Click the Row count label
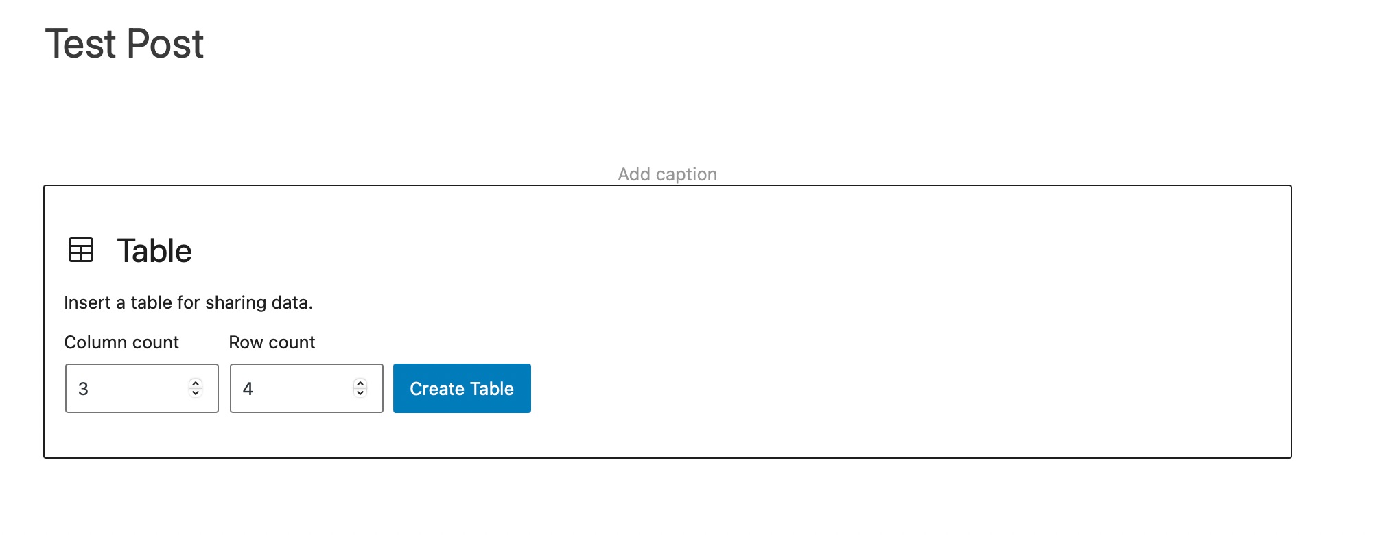 click(272, 342)
